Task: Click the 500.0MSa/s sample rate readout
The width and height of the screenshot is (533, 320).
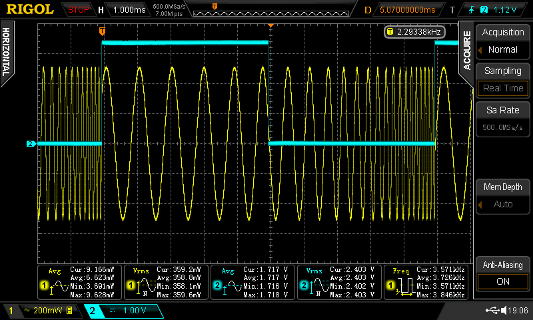Action: tap(169, 7)
